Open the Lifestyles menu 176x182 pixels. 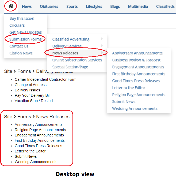[x=94, y=6]
